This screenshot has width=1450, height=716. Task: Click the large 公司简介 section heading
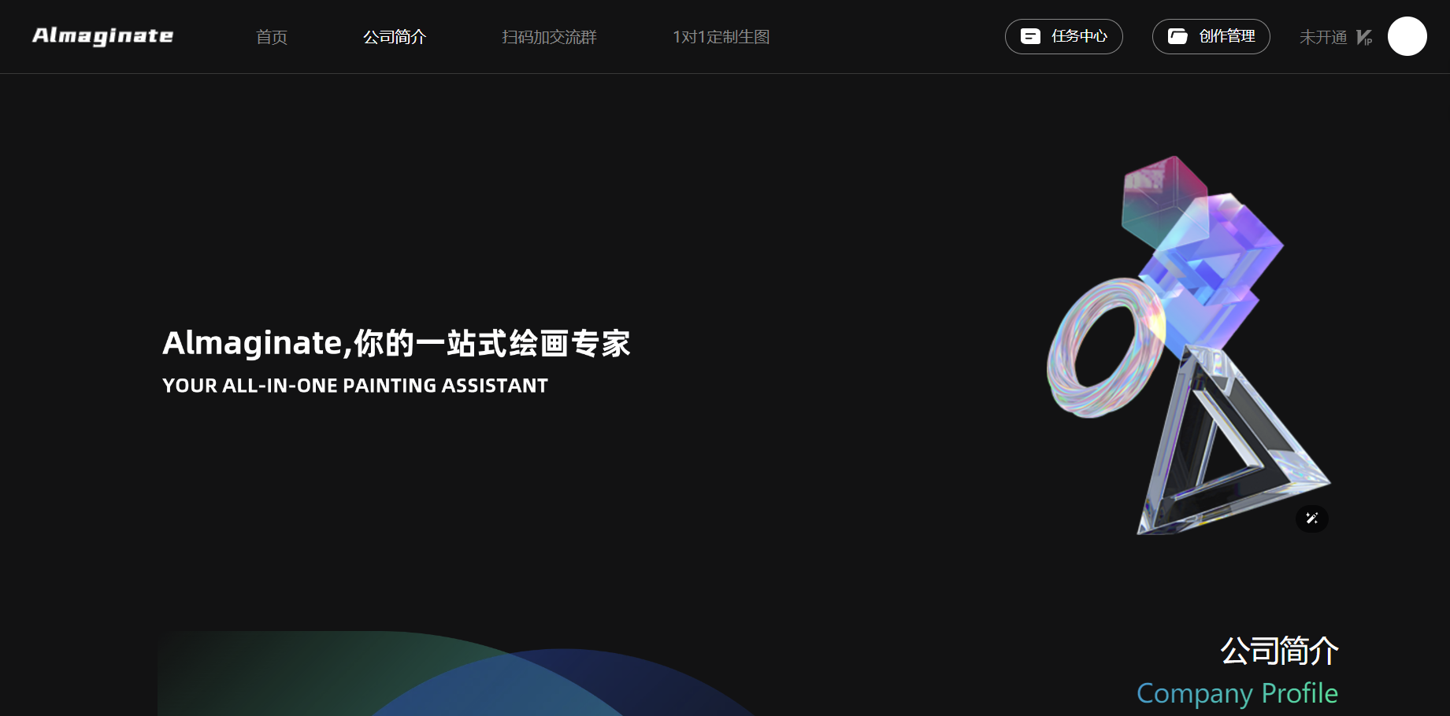tap(1279, 651)
